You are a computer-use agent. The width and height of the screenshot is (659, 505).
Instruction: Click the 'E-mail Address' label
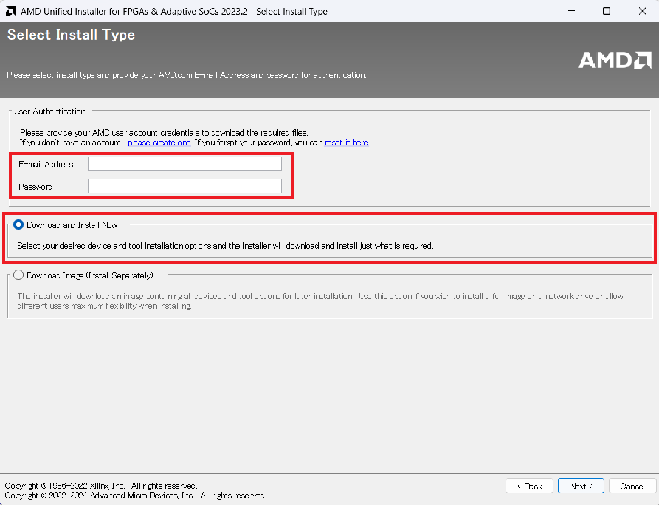tap(46, 164)
